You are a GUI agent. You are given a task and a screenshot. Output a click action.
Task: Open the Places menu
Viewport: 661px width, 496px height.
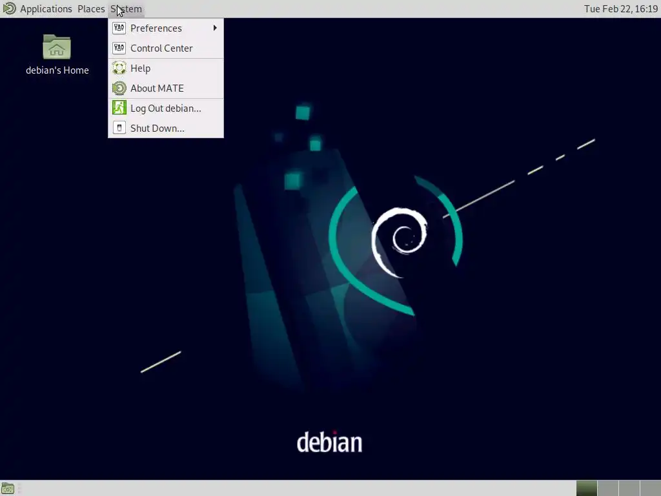[x=91, y=9]
